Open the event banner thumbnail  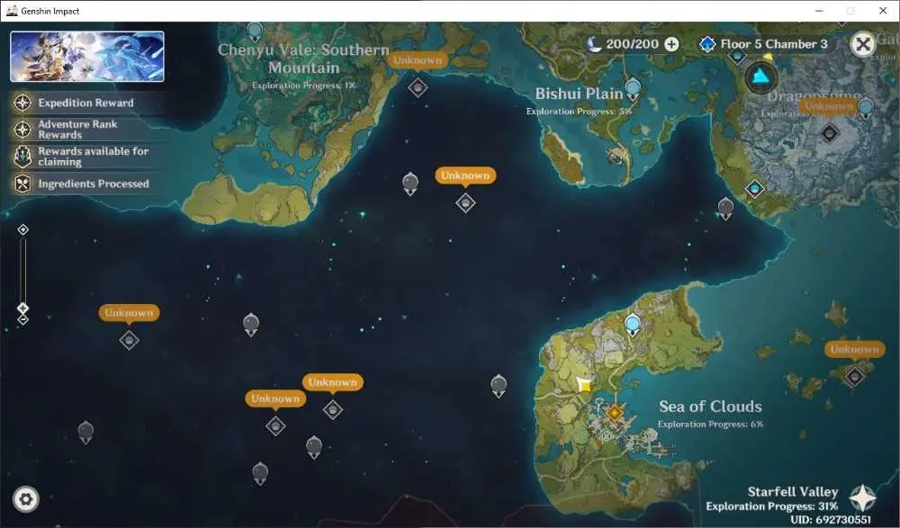(x=87, y=57)
